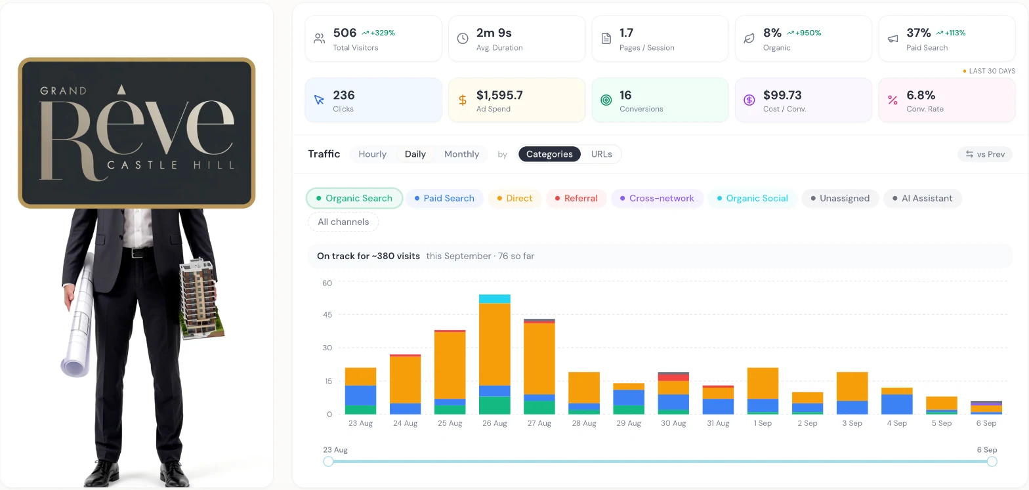Click the Total Visitors people icon
1029x490 pixels.
[319, 39]
